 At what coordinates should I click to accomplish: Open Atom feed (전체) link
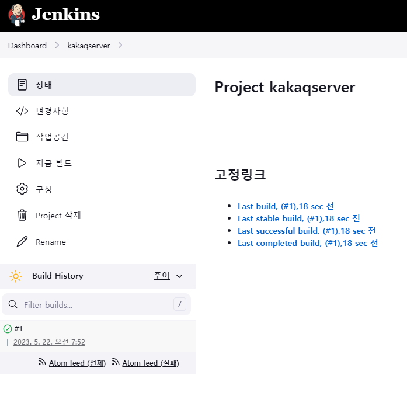pos(77,363)
